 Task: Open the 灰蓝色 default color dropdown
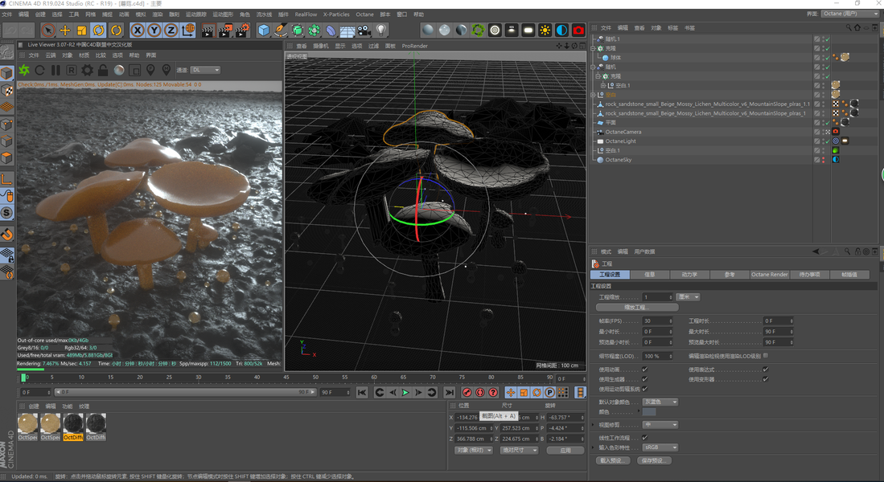click(x=660, y=402)
